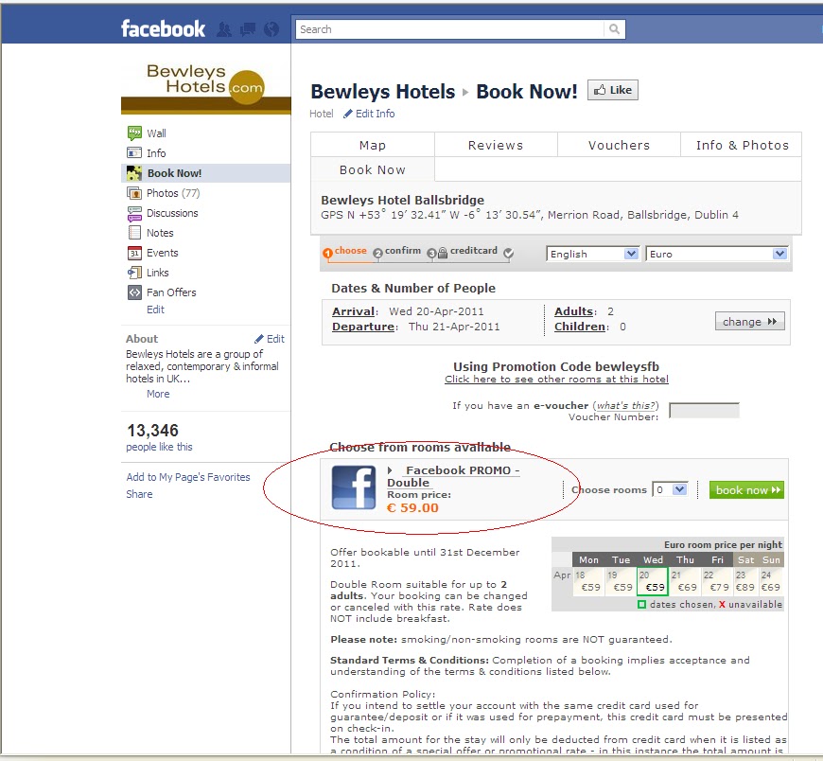823x761 pixels.
Task: Click the Adults label link
Action: click(x=573, y=311)
